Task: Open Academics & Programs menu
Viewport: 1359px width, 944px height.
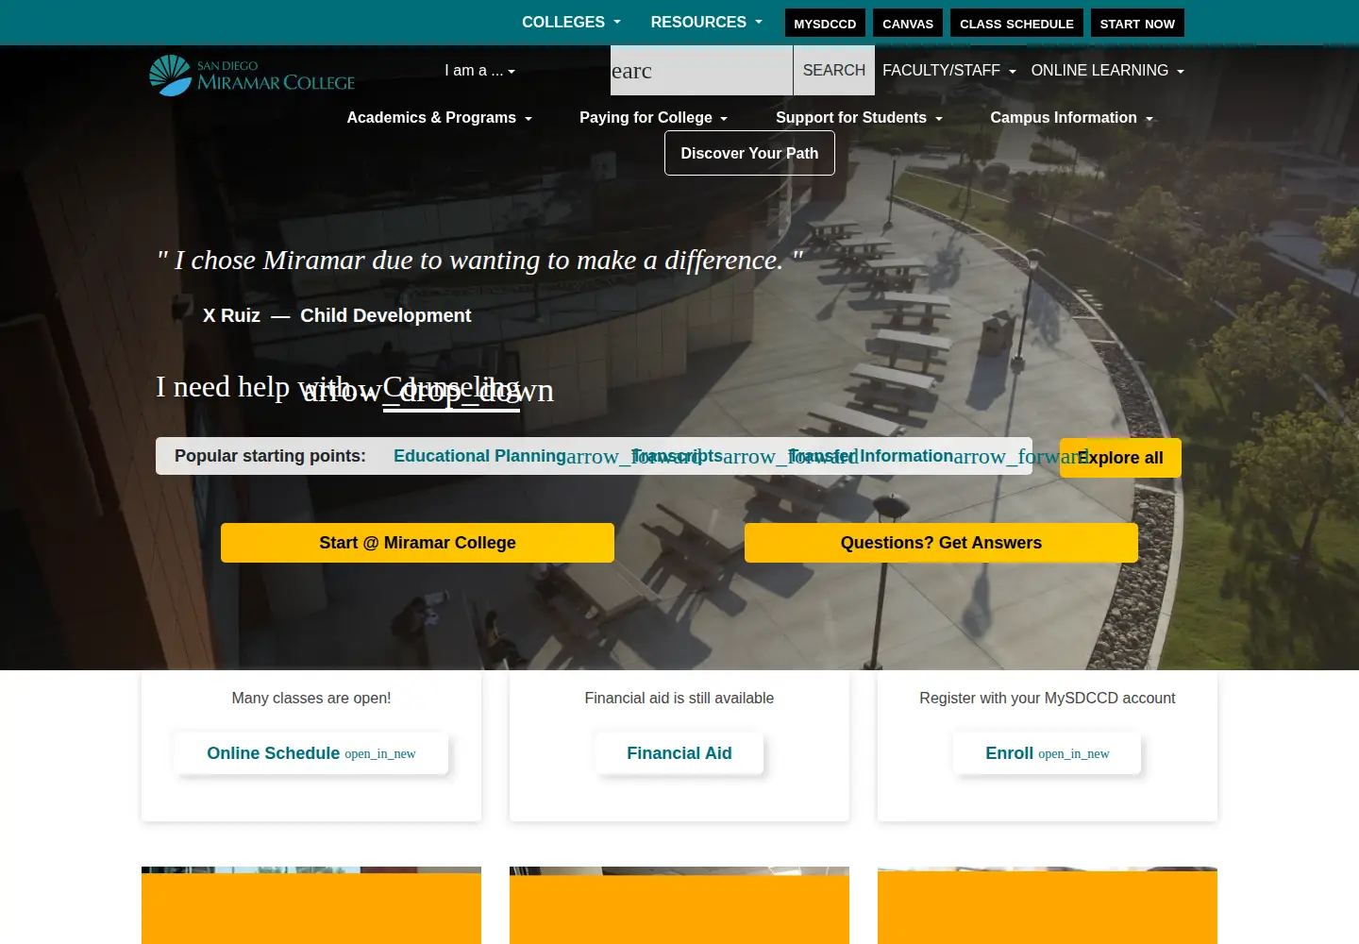Action: point(440,118)
